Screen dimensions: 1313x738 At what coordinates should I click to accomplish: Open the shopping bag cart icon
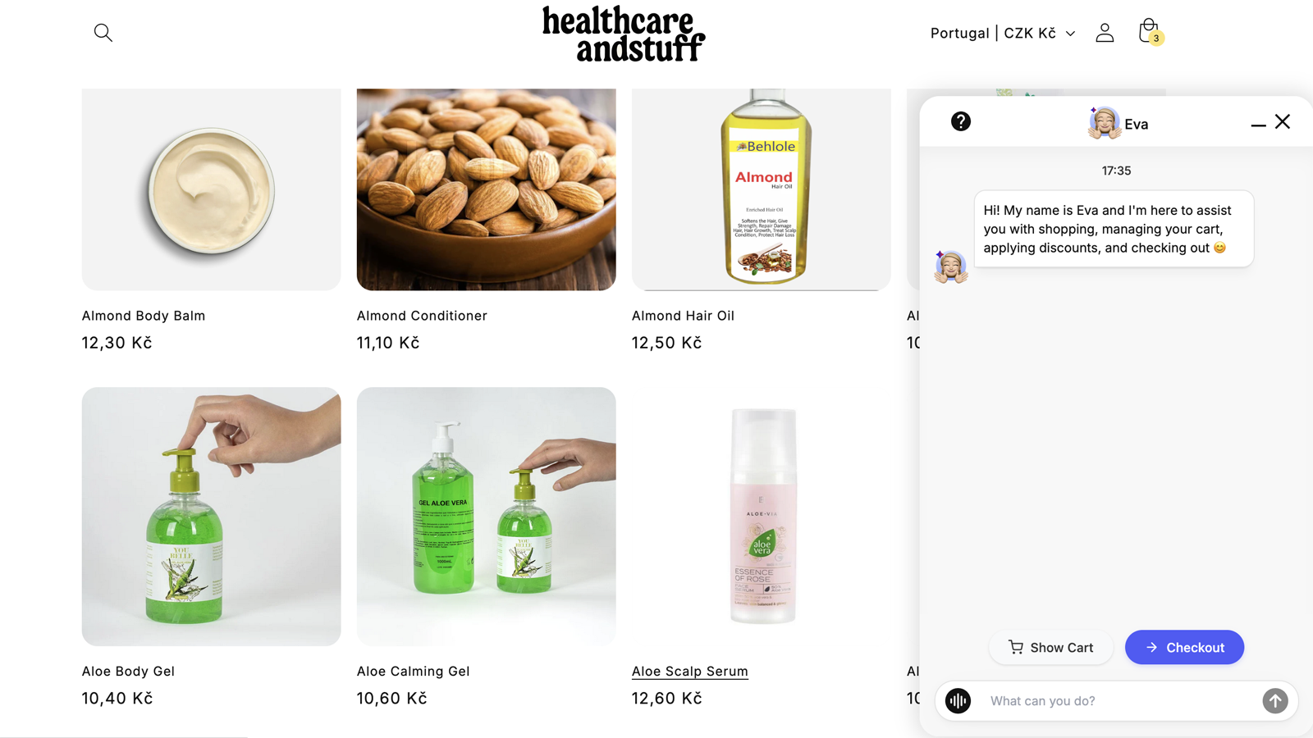click(x=1150, y=32)
